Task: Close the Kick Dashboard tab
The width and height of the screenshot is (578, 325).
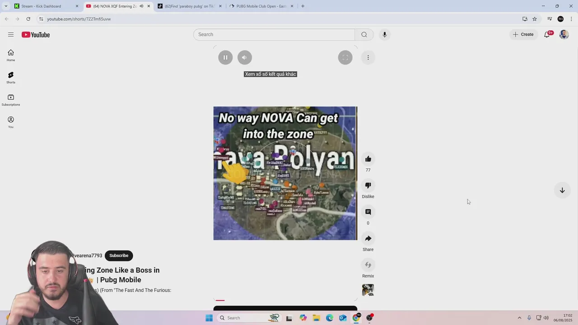Action: 77,6
